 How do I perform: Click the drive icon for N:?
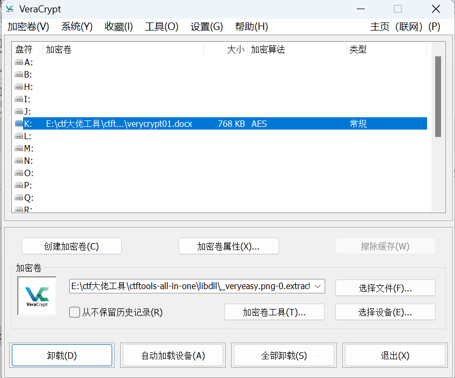click(x=19, y=161)
